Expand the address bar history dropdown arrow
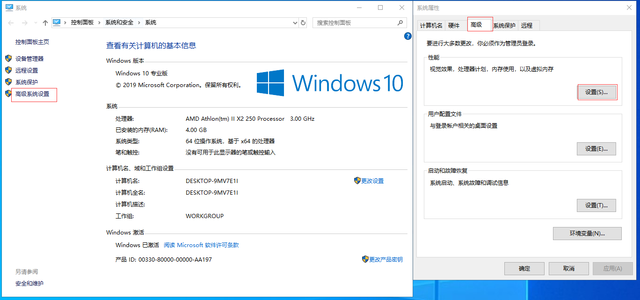This screenshot has width=640, height=300. pos(295,22)
